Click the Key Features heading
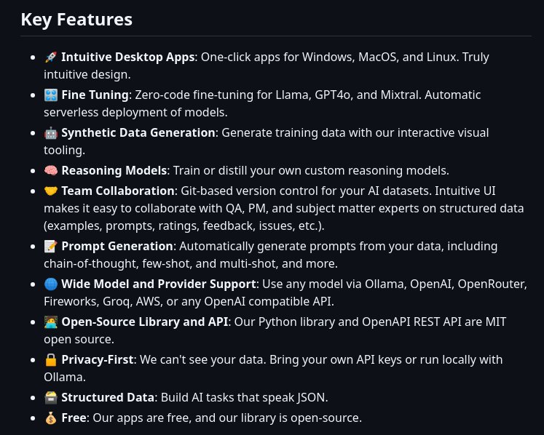544x435 pixels. click(x=76, y=20)
